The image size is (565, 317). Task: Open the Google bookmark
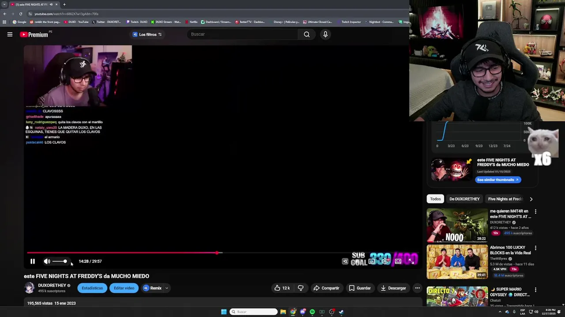pyautogui.click(x=19, y=22)
